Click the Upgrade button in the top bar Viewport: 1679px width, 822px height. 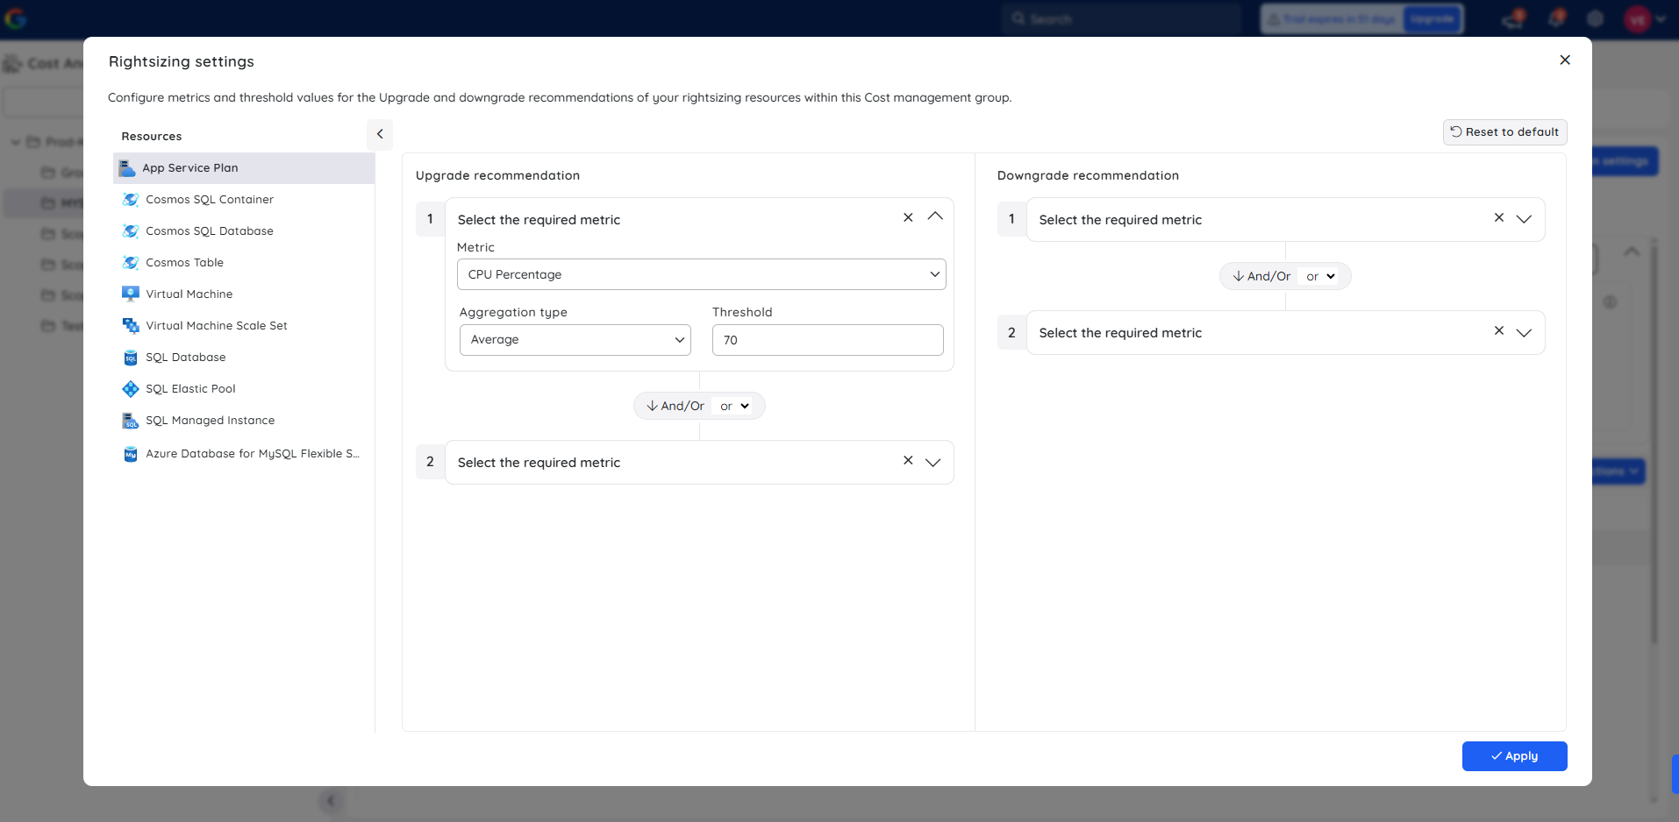pos(1433,18)
